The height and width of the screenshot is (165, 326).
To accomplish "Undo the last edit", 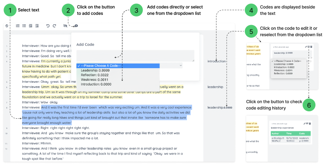I will point(48,26).
